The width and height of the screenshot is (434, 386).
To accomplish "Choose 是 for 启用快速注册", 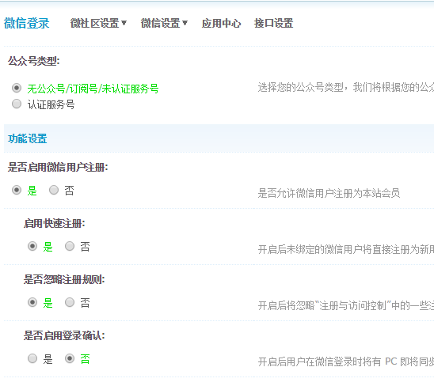I will 32,246.
